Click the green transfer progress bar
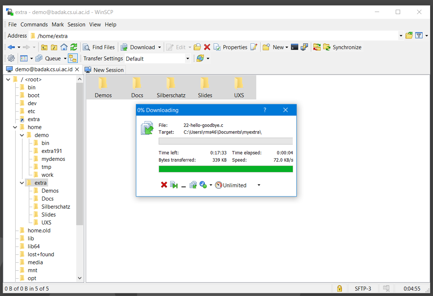433x296 pixels. click(226, 169)
